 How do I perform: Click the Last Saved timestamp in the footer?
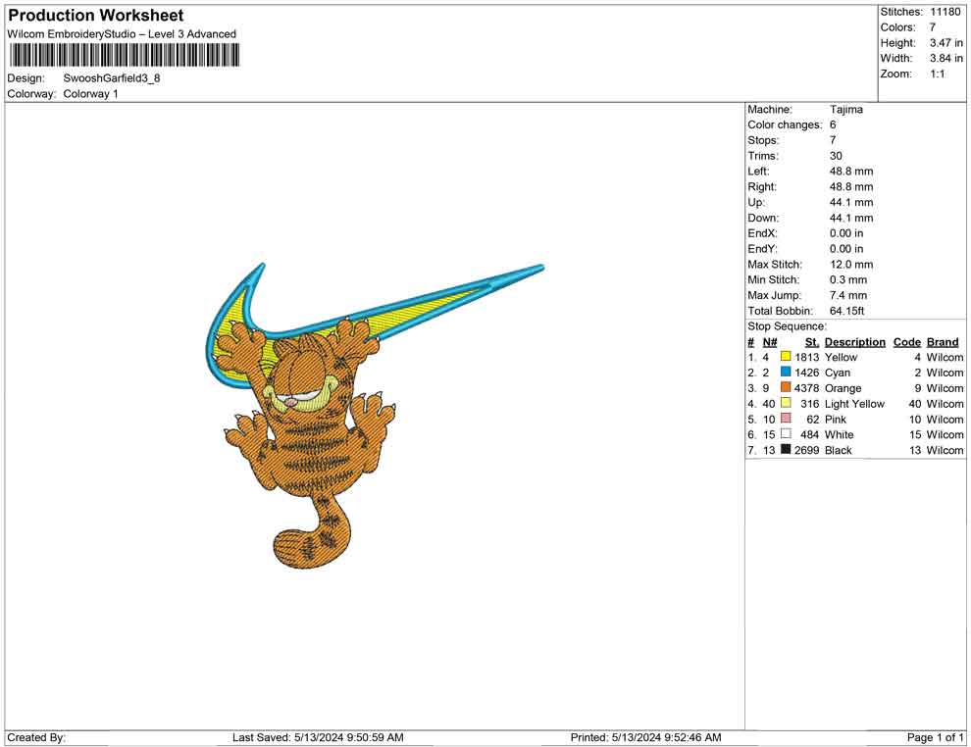click(x=318, y=737)
